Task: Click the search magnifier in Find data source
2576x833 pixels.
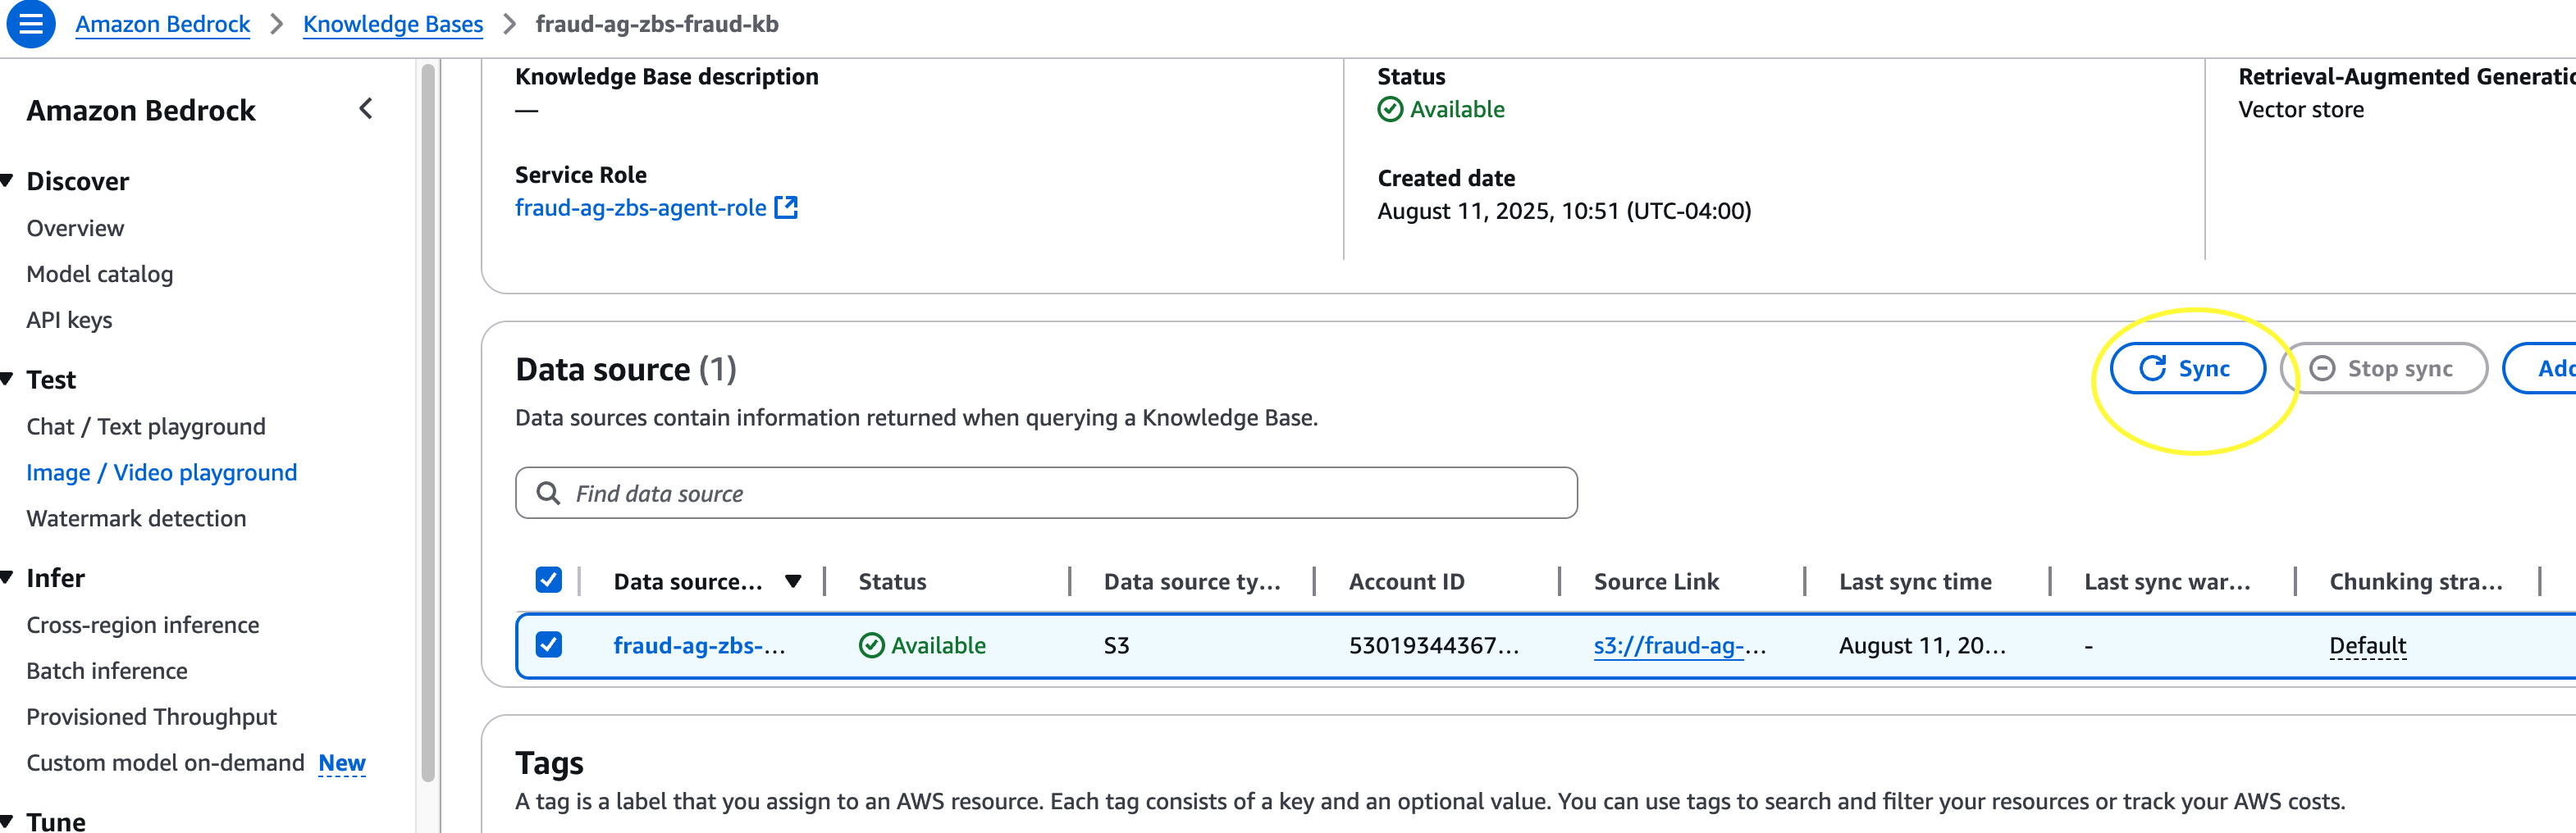Action: [x=548, y=494]
